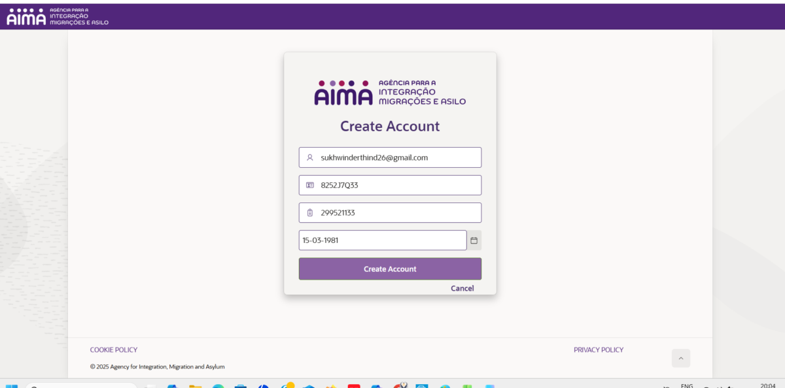Click into the 8252J7Q33 document field
This screenshot has width=785, height=388.
[x=396, y=185]
